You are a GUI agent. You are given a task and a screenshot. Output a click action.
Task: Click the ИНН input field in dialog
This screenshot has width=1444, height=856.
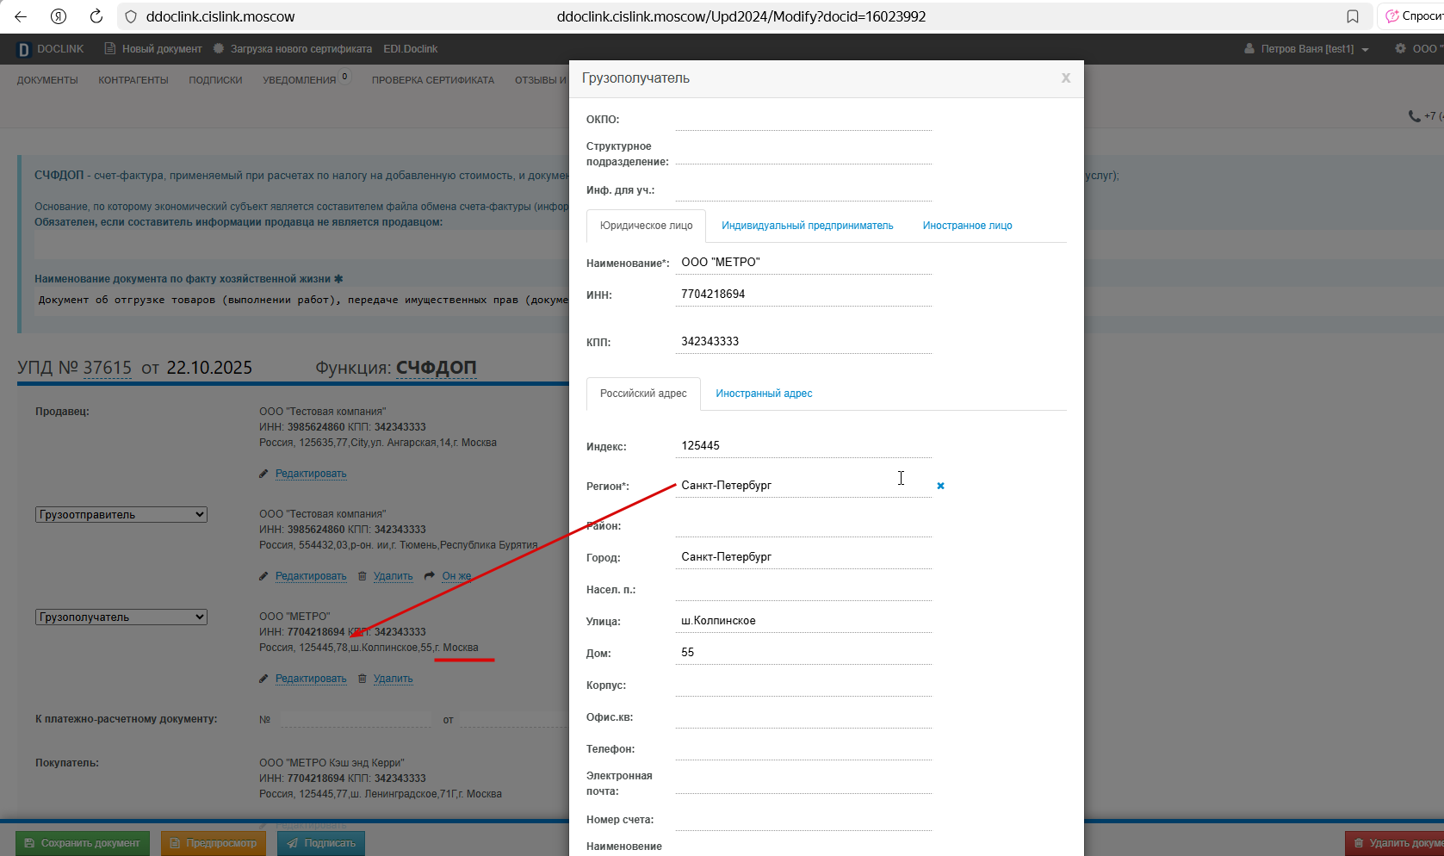point(803,295)
